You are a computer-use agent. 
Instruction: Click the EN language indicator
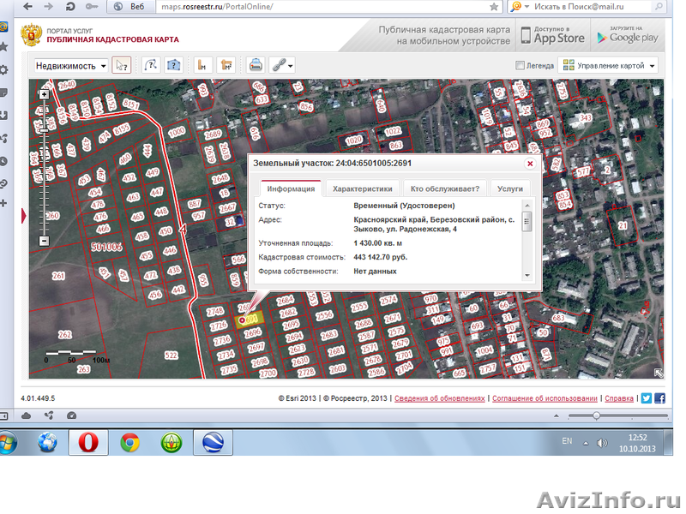pyautogui.click(x=567, y=441)
